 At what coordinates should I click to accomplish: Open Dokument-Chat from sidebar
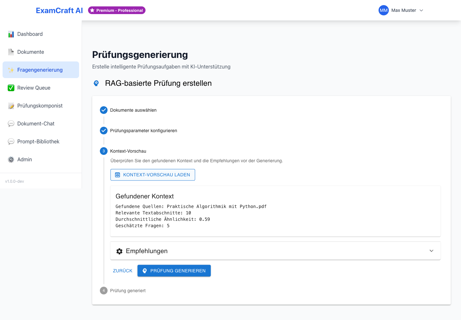click(x=41, y=124)
